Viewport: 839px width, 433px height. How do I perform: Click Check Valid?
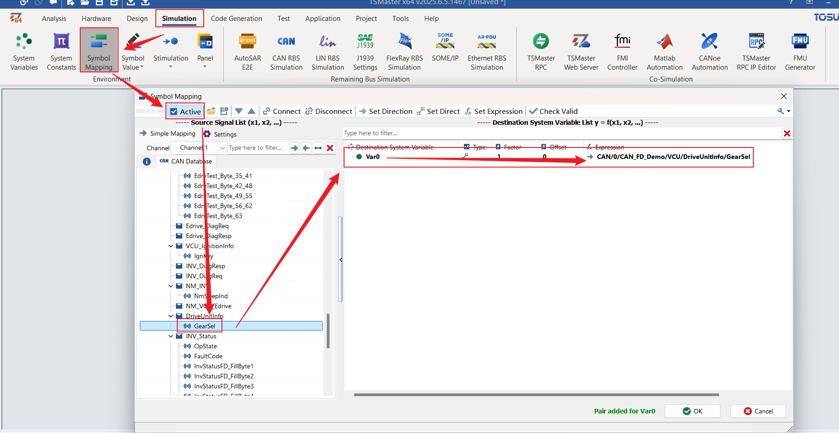553,111
